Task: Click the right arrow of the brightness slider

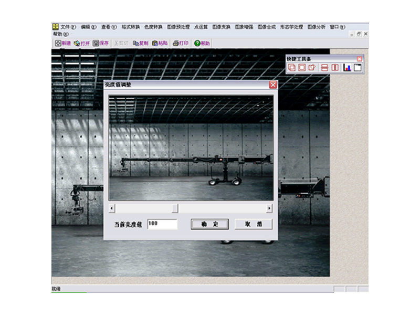Action: (x=269, y=208)
